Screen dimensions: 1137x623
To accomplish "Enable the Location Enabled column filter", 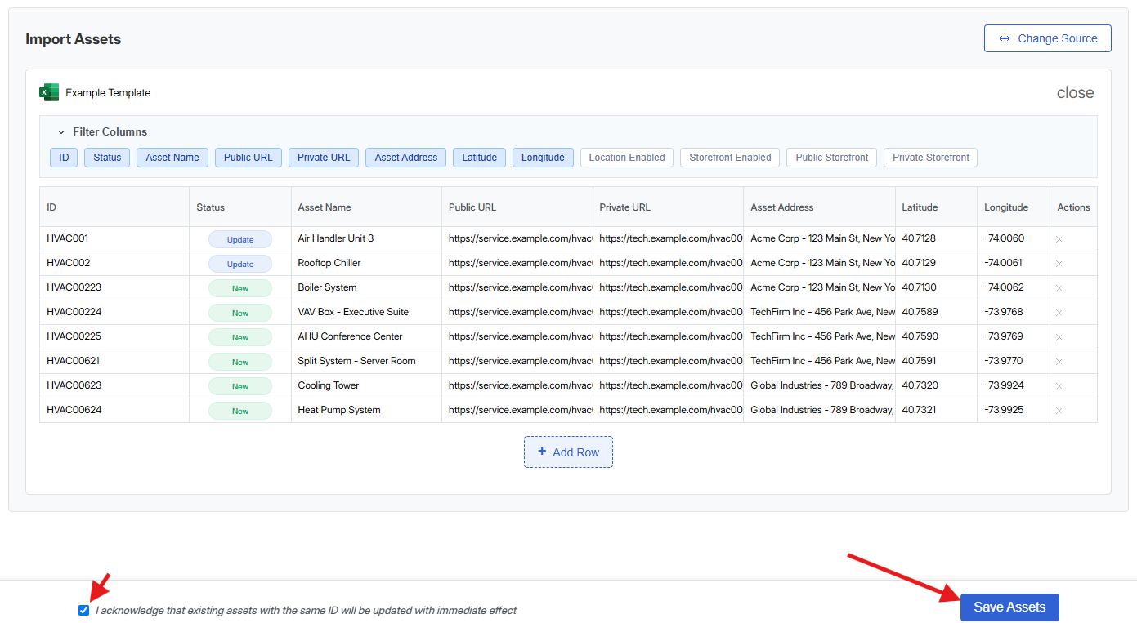I will click(627, 158).
